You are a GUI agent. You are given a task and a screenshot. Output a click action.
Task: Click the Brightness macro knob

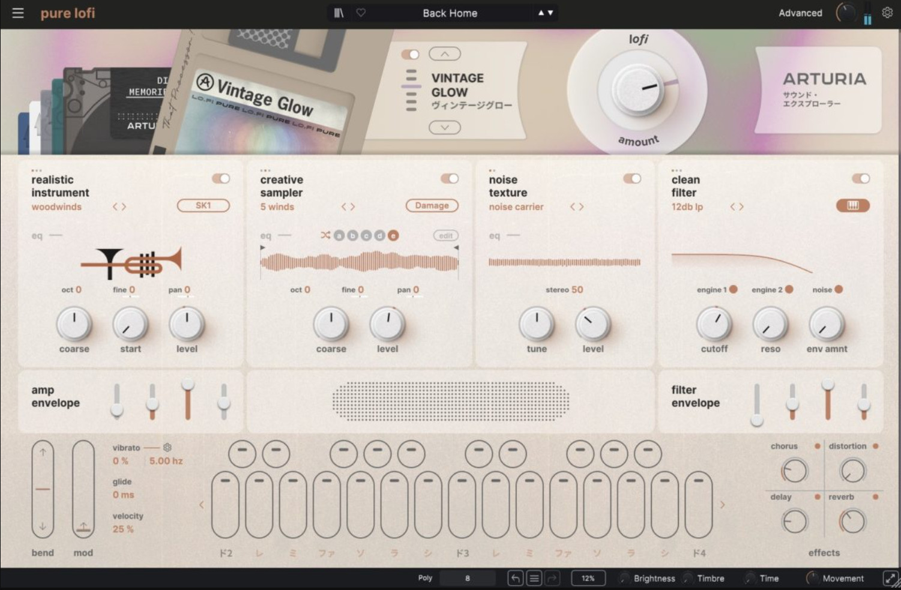624,579
